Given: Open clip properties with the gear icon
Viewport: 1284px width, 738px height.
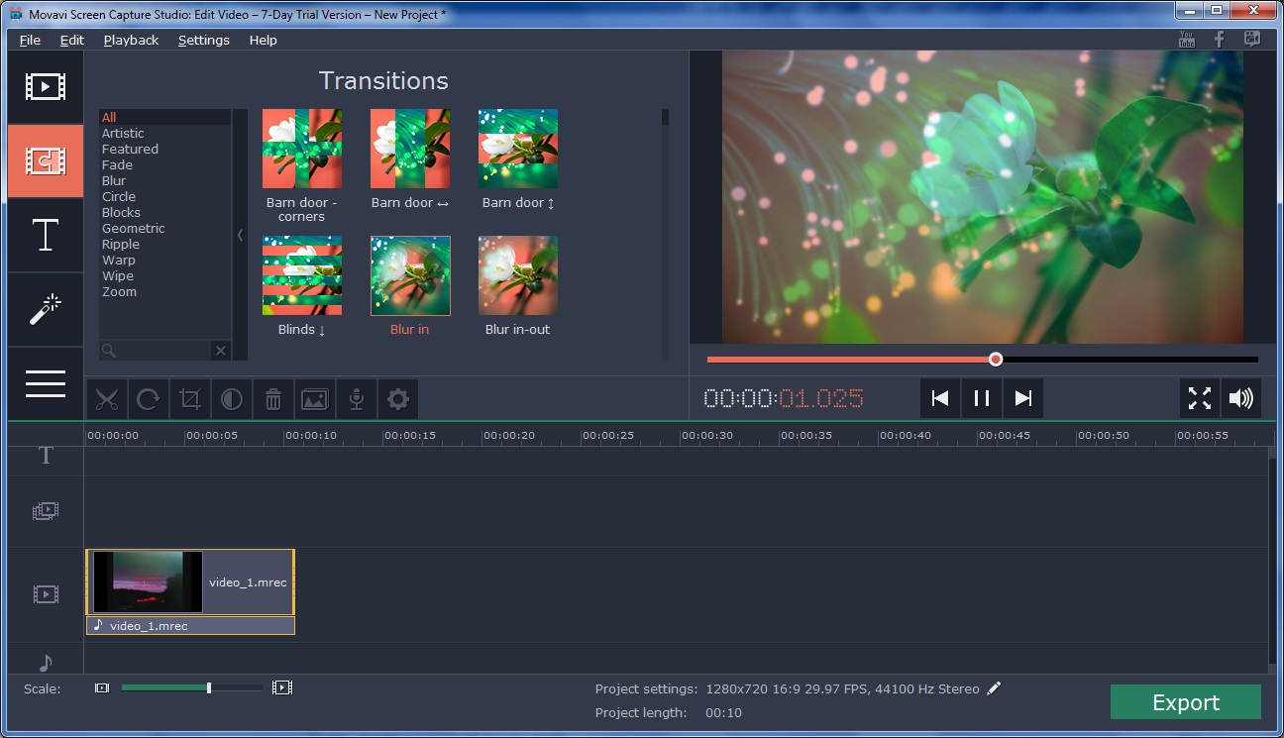Looking at the screenshot, I should pos(398,399).
